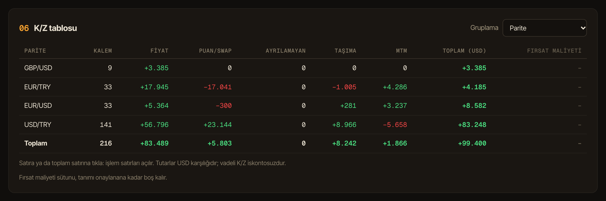Select the PARİTE column header
This screenshot has width=606, height=201.
[x=35, y=51]
